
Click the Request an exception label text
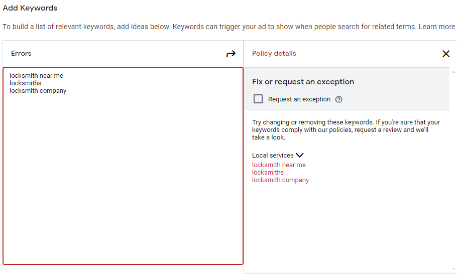click(x=299, y=99)
